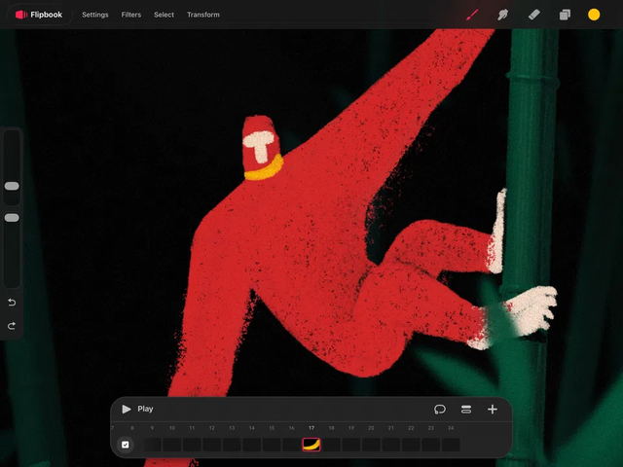Open the Flipbook main menu
The width and height of the screenshot is (623, 467).
point(39,15)
